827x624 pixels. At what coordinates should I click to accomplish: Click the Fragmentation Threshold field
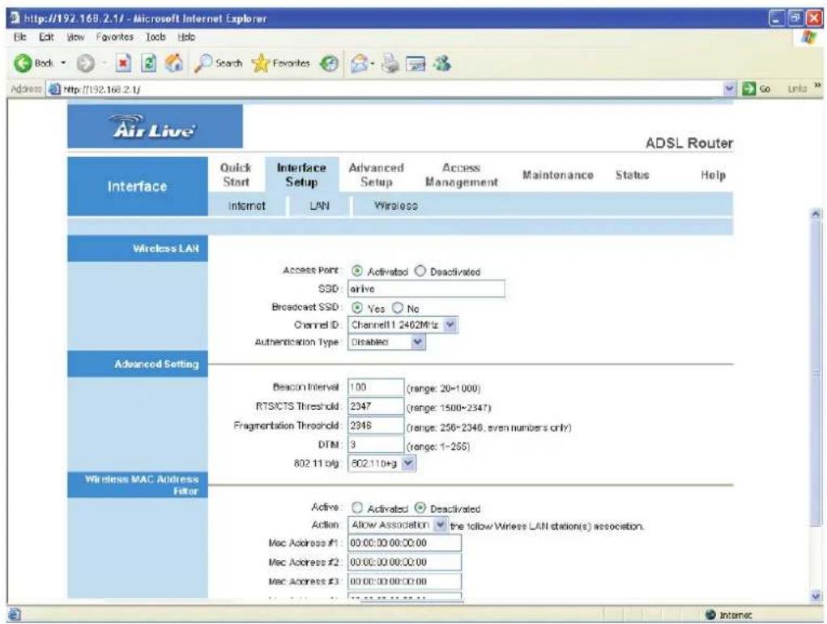[x=376, y=425]
